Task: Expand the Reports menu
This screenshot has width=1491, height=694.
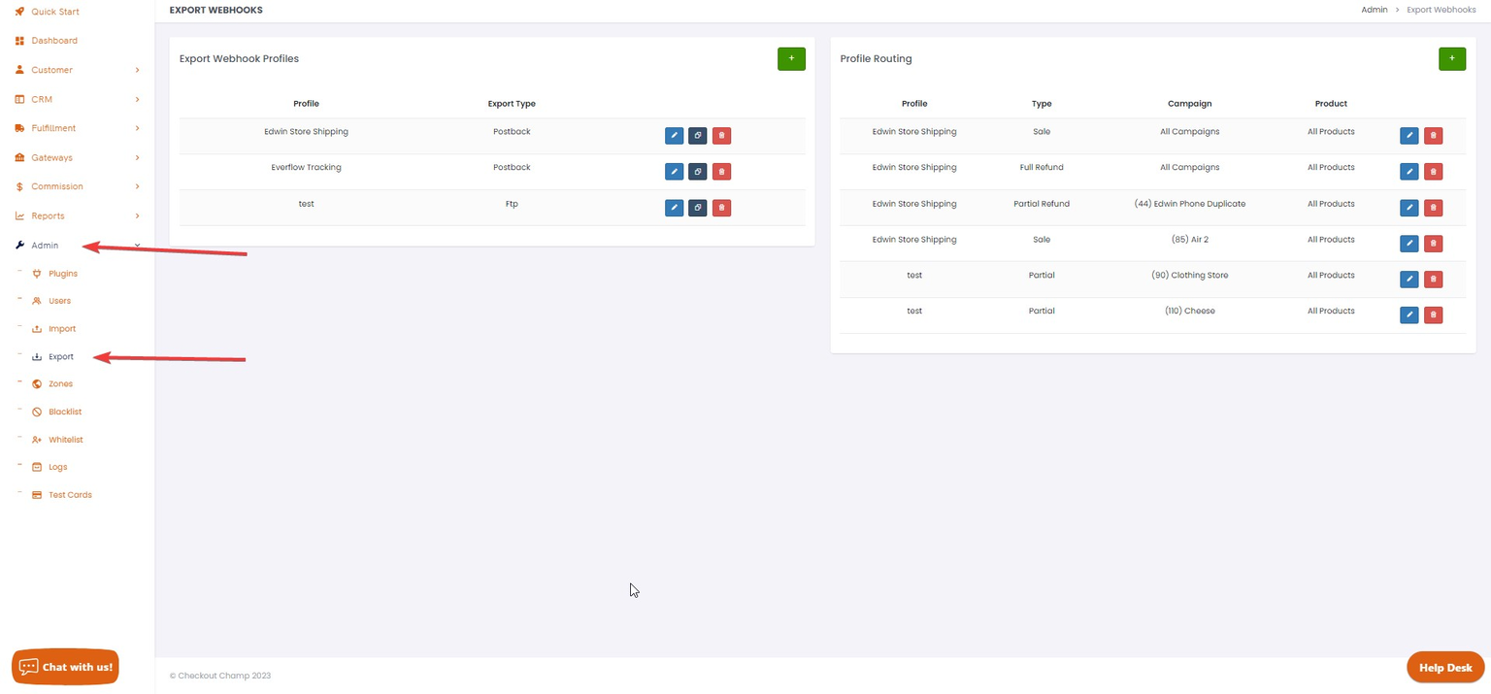Action: pyautogui.click(x=48, y=215)
